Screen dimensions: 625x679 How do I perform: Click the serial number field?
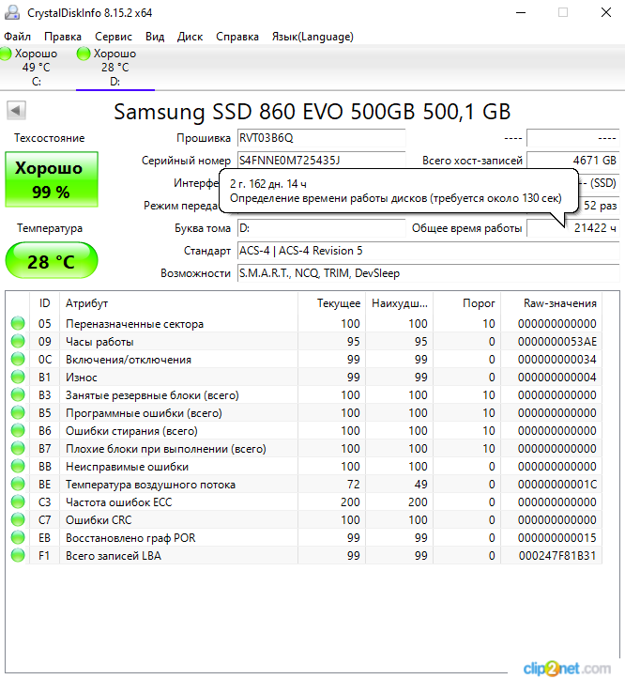[x=320, y=161]
